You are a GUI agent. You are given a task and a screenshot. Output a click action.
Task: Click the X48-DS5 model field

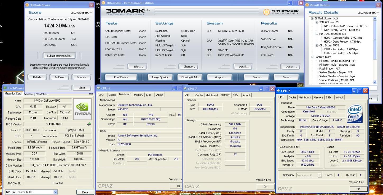click(x=138, y=109)
